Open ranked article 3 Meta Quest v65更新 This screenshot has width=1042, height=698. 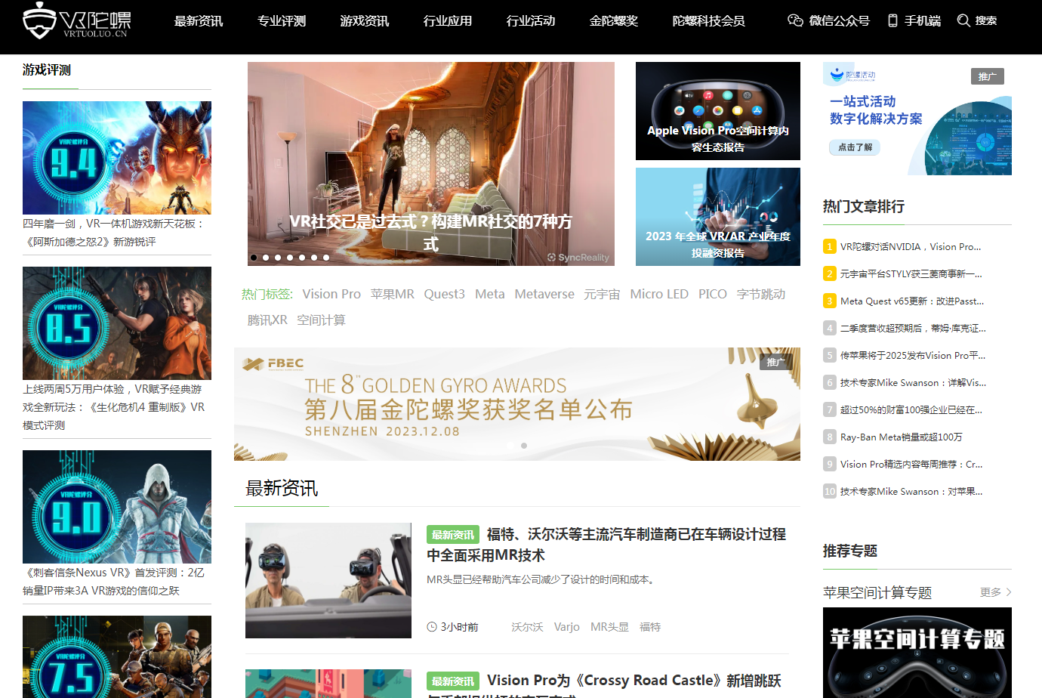pyautogui.click(x=911, y=301)
